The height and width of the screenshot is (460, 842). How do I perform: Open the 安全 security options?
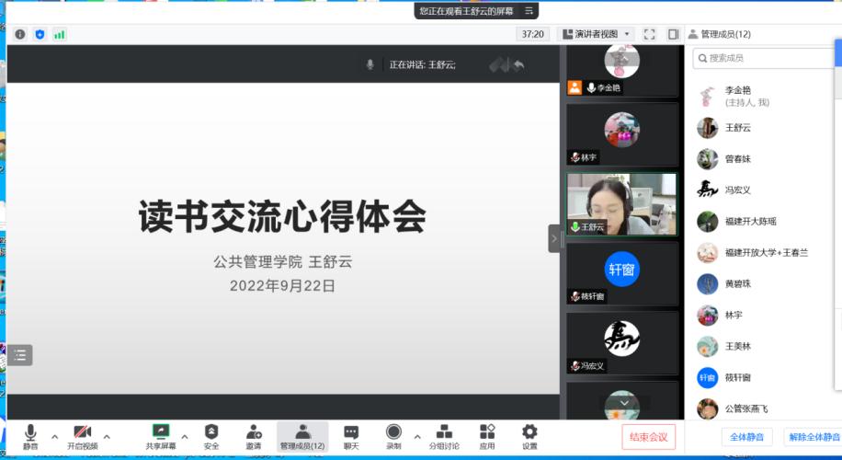tap(211, 432)
